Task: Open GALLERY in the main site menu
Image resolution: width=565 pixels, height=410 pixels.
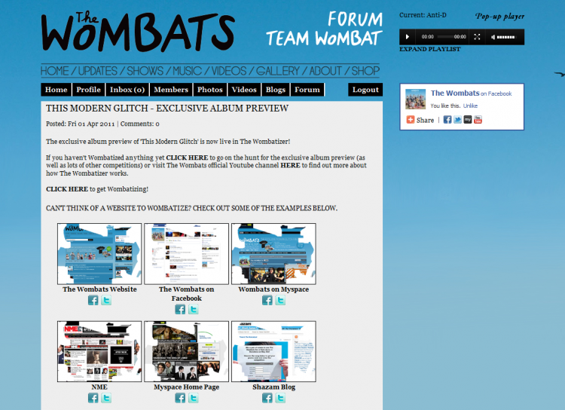Action: click(x=278, y=71)
